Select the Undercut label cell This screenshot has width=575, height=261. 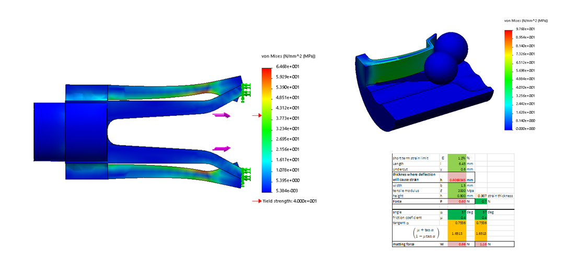click(416, 169)
